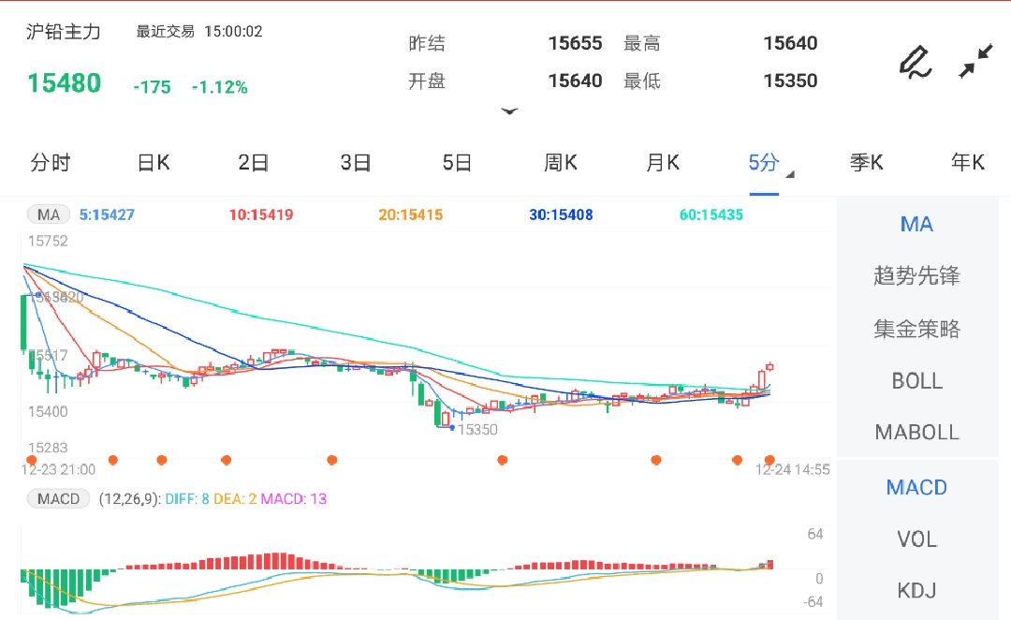1011x620 pixels.
Task: Select KDJ sub-indicator in sidebar
Action: pos(916,590)
